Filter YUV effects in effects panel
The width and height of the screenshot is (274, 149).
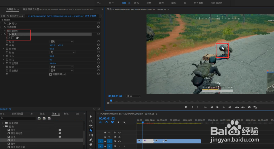(49, 118)
